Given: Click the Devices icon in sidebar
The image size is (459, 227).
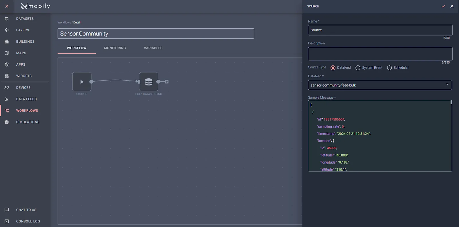Looking at the screenshot, I should (x=7, y=88).
